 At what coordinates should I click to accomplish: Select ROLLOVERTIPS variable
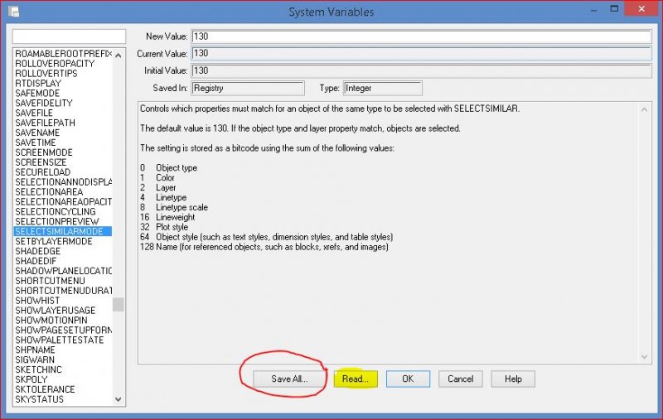pos(46,74)
